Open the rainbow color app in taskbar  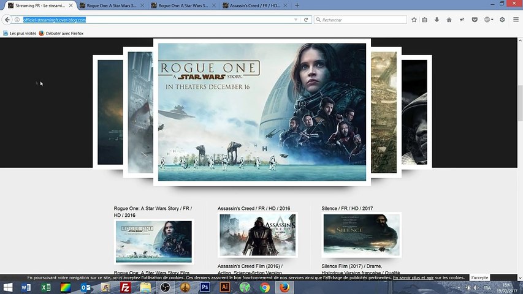click(66, 287)
